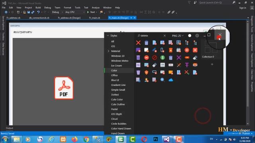255x143 pixels.
Task: Pick the orange trash bin with X icon
Action: click(x=171, y=50)
